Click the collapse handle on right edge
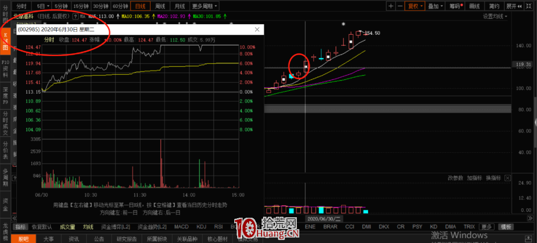The height and width of the screenshot is (243, 537). click(536, 122)
